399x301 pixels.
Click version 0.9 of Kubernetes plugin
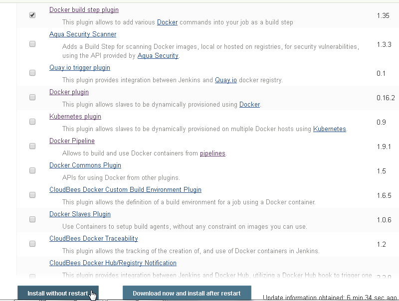tap(381, 122)
